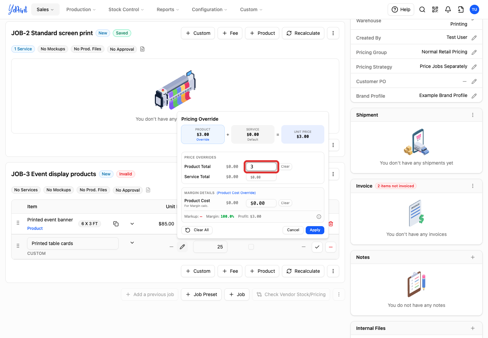Expand Printed table cards row chevron

point(132,243)
